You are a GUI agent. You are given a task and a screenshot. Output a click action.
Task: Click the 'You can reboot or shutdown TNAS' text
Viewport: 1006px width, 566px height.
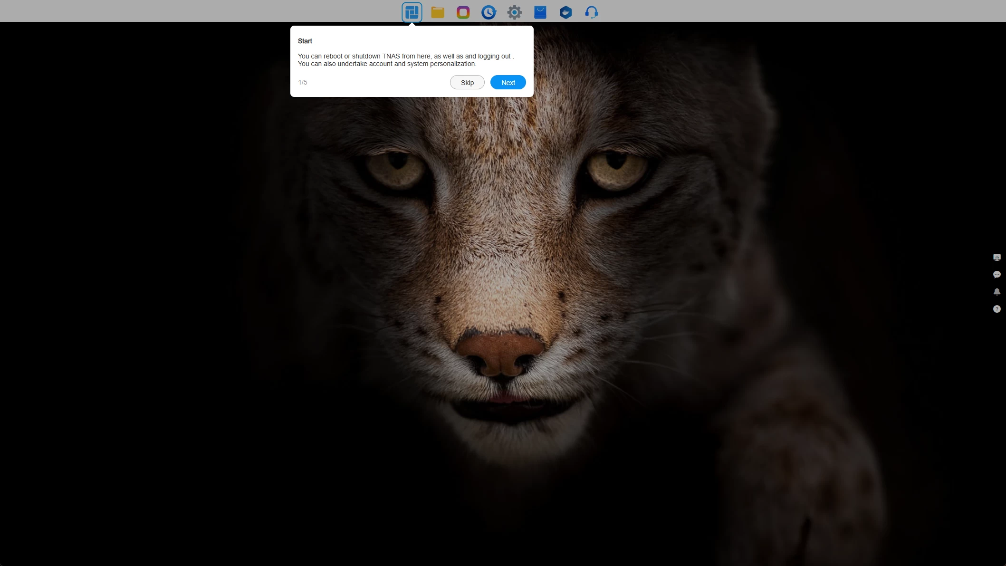349,56
